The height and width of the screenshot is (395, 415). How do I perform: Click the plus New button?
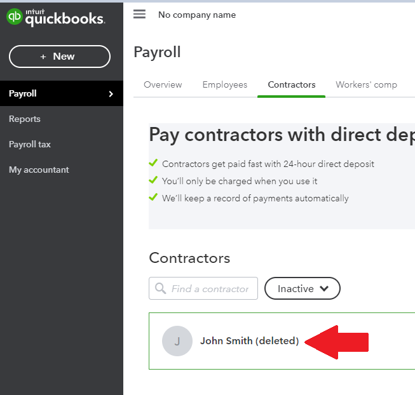(x=59, y=57)
